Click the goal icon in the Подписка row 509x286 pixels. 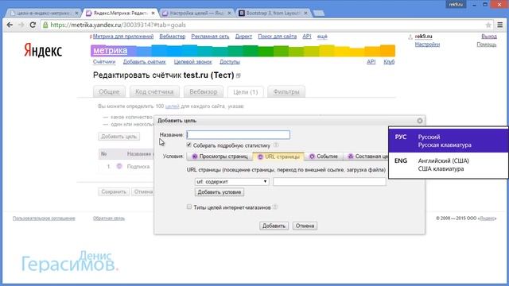coord(119,166)
